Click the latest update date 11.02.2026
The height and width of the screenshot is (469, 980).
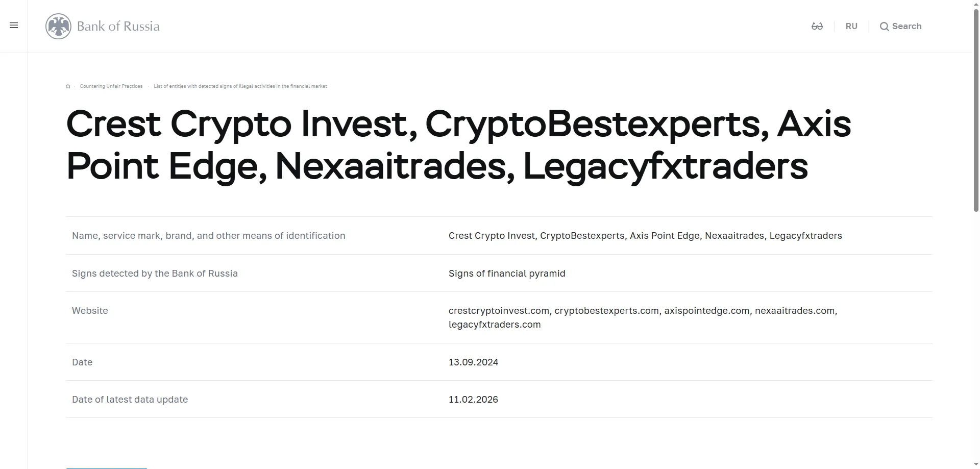[473, 400]
